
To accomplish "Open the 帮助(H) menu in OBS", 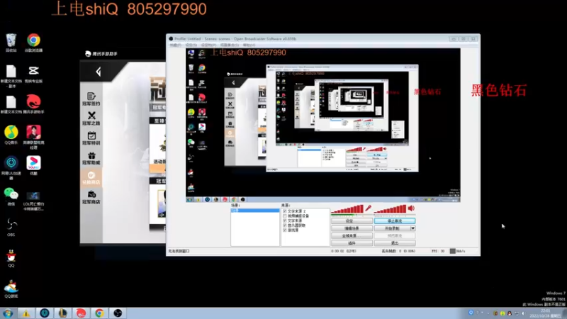I will point(249,45).
